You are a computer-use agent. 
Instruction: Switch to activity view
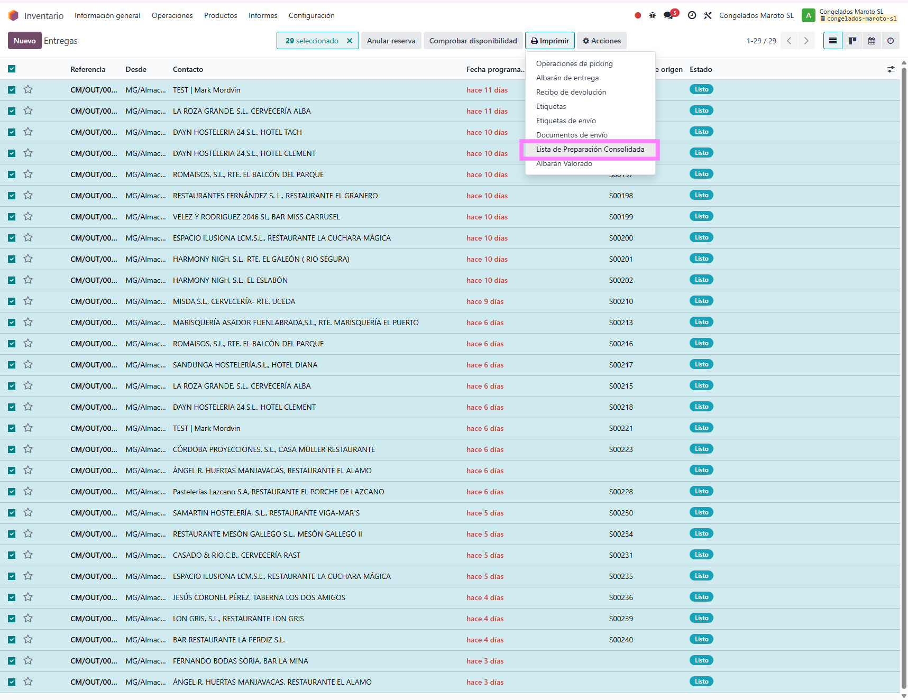891,41
